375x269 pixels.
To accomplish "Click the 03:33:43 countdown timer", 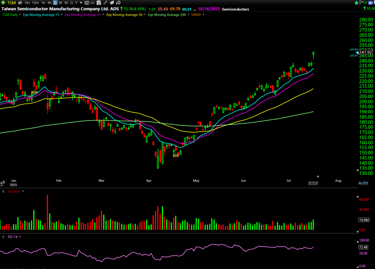I will (x=313, y=183).
